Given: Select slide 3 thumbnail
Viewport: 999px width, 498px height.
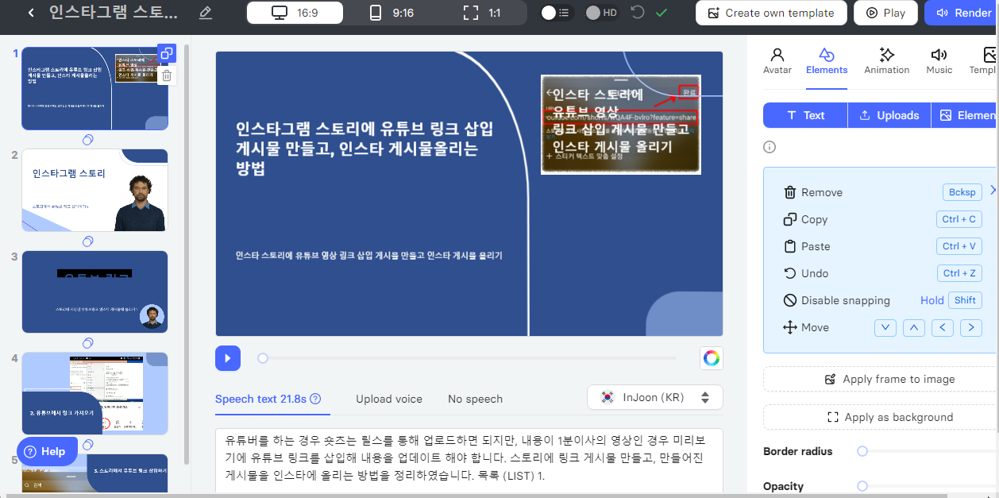Looking at the screenshot, I should tap(94, 291).
